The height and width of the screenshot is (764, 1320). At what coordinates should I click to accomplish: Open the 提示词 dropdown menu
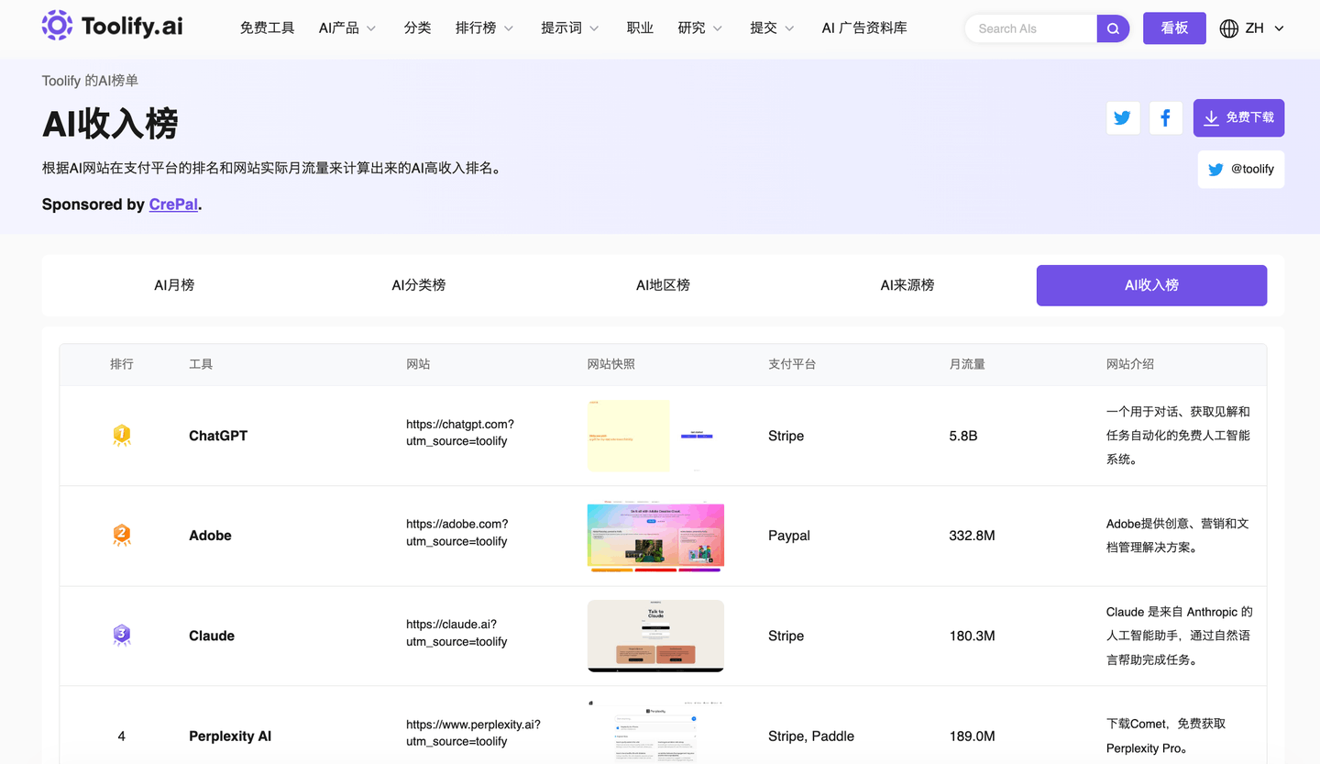[x=569, y=28]
